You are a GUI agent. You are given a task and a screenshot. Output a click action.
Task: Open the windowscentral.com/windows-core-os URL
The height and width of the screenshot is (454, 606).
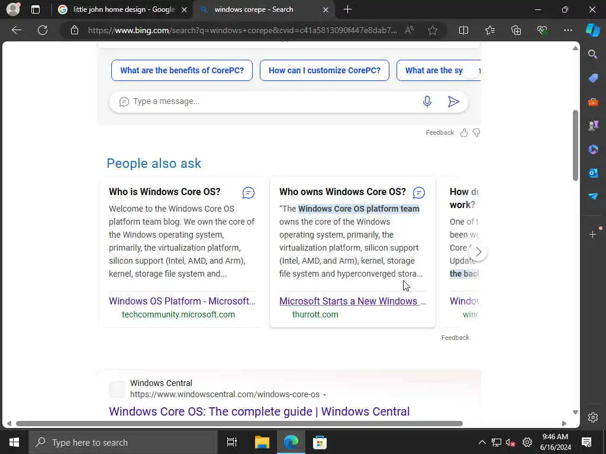point(224,394)
